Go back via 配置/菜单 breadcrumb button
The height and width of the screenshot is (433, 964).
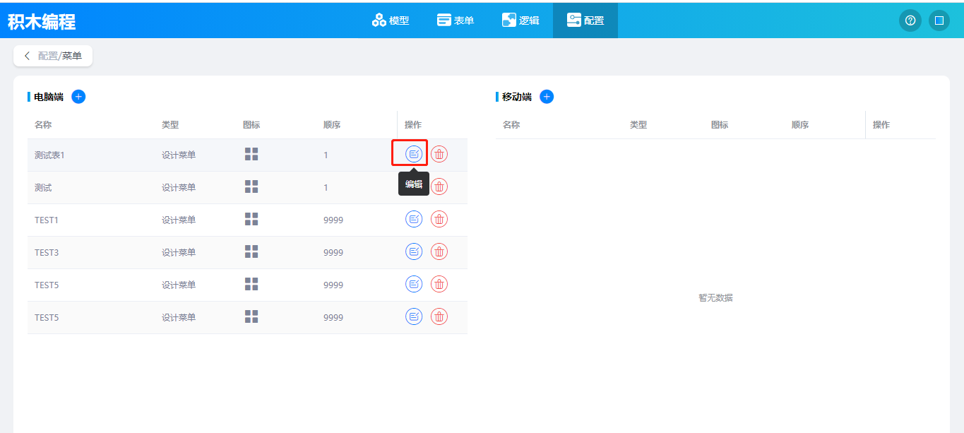53,56
